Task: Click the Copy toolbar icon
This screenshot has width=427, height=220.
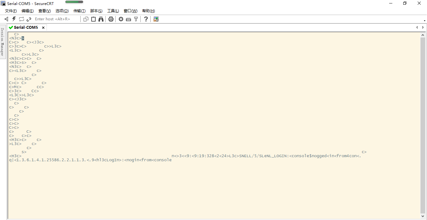Action: tap(86, 19)
